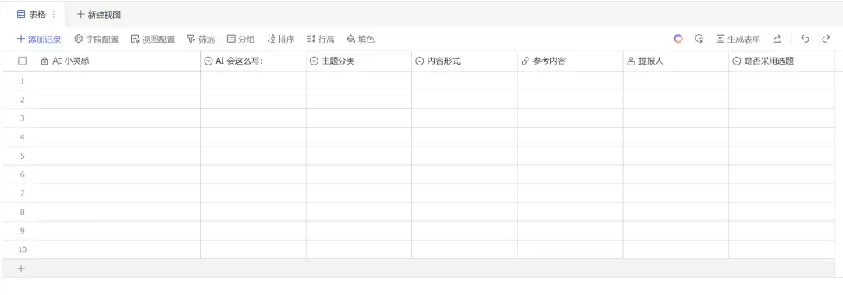
Task: Select row number 10
Action: (x=22, y=249)
